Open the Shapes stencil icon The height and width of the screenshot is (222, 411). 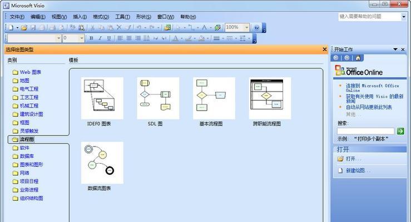pyautogui.click(x=167, y=27)
